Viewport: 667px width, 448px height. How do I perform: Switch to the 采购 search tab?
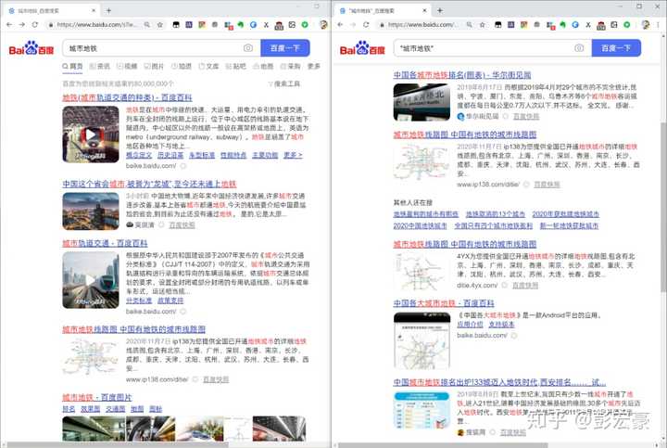tap(291, 67)
